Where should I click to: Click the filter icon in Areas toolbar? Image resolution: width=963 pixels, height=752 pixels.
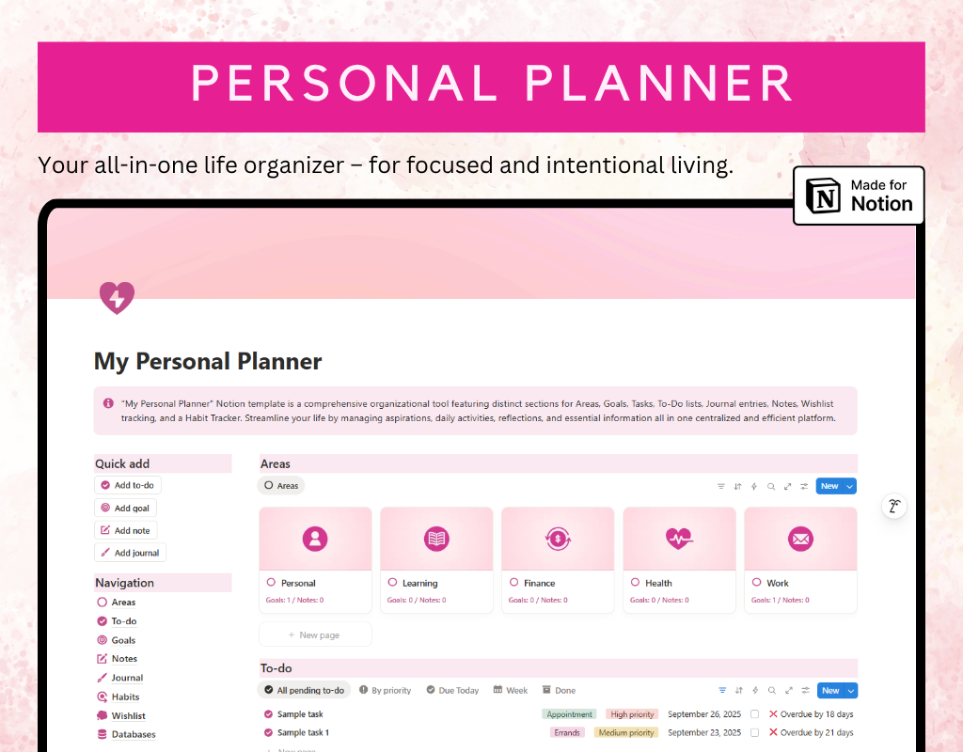point(721,486)
